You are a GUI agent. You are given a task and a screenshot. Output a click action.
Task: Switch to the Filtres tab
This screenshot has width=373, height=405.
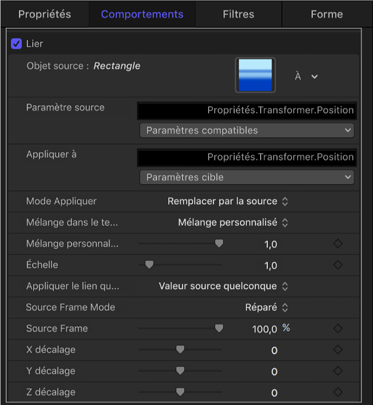coord(238,14)
